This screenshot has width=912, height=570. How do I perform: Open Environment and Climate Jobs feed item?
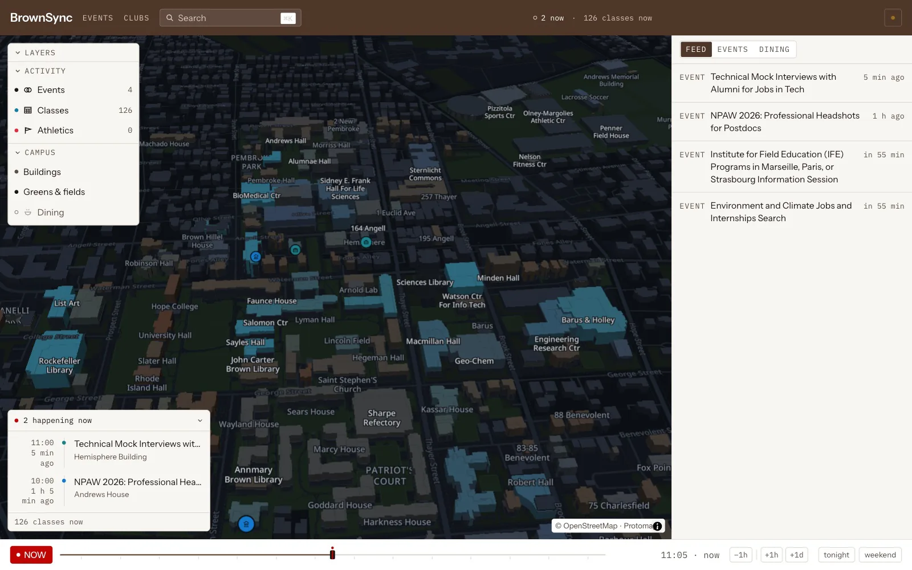pyautogui.click(x=792, y=212)
